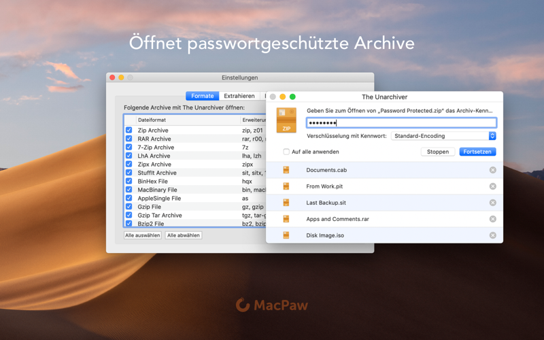The image size is (544, 340).
Task: Select the Gzip Tar Archive row text
Action: [160, 215]
